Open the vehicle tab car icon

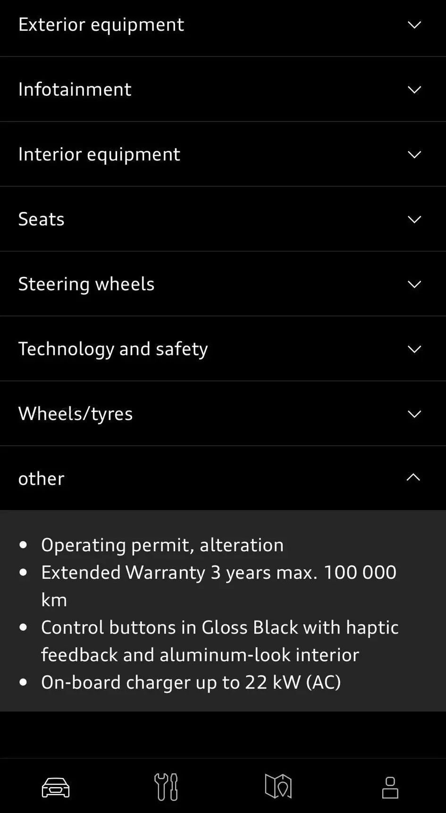pos(56,788)
